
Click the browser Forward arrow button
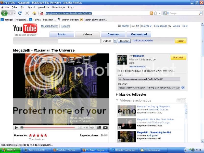coord(10,13)
